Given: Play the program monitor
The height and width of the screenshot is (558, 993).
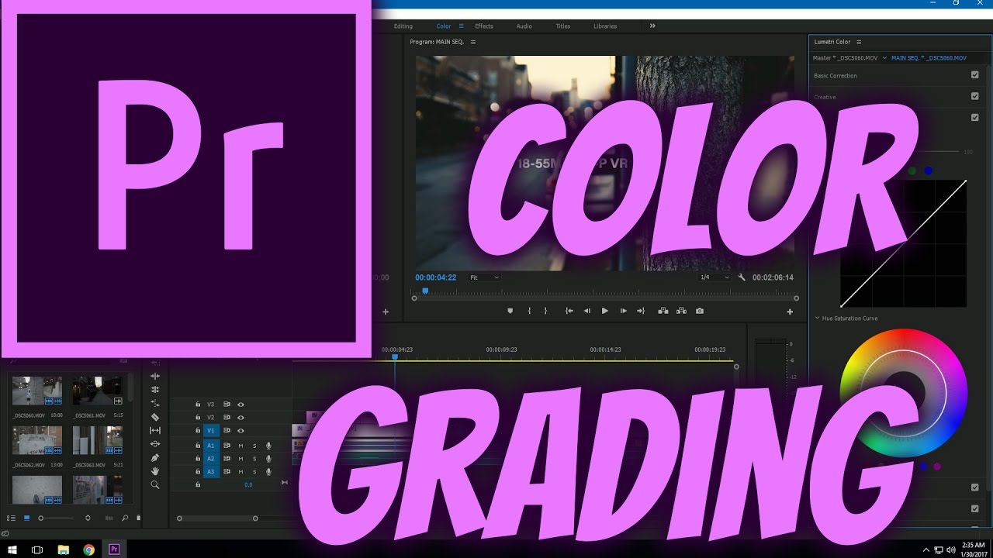Looking at the screenshot, I should click(x=605, y=311).
